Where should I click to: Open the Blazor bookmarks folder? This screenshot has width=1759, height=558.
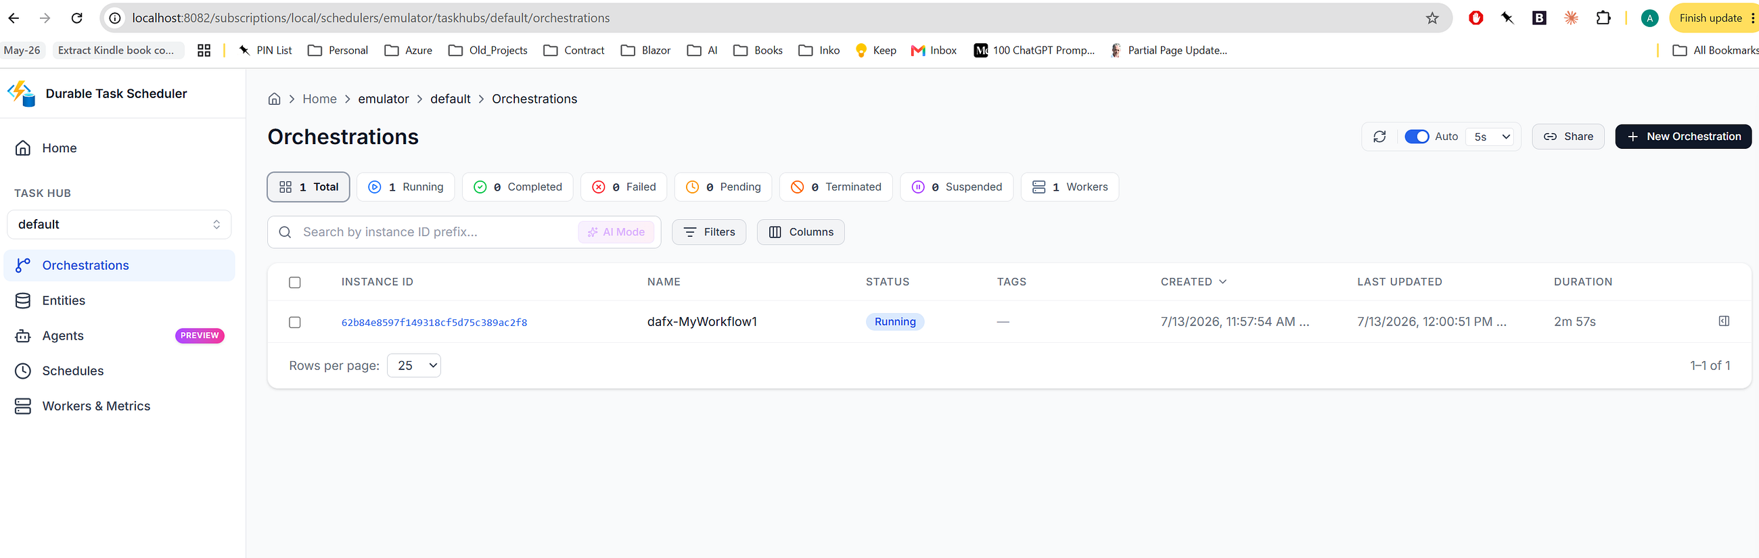pyautogui.click(x=645, y=51)
